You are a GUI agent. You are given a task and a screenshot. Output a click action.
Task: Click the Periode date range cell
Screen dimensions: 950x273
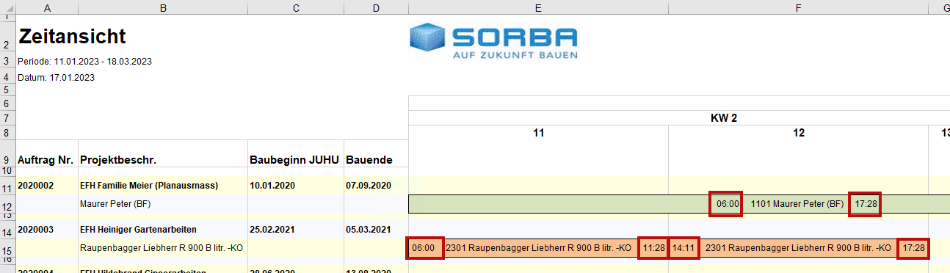pyautogui.click(x=84, y=62)
